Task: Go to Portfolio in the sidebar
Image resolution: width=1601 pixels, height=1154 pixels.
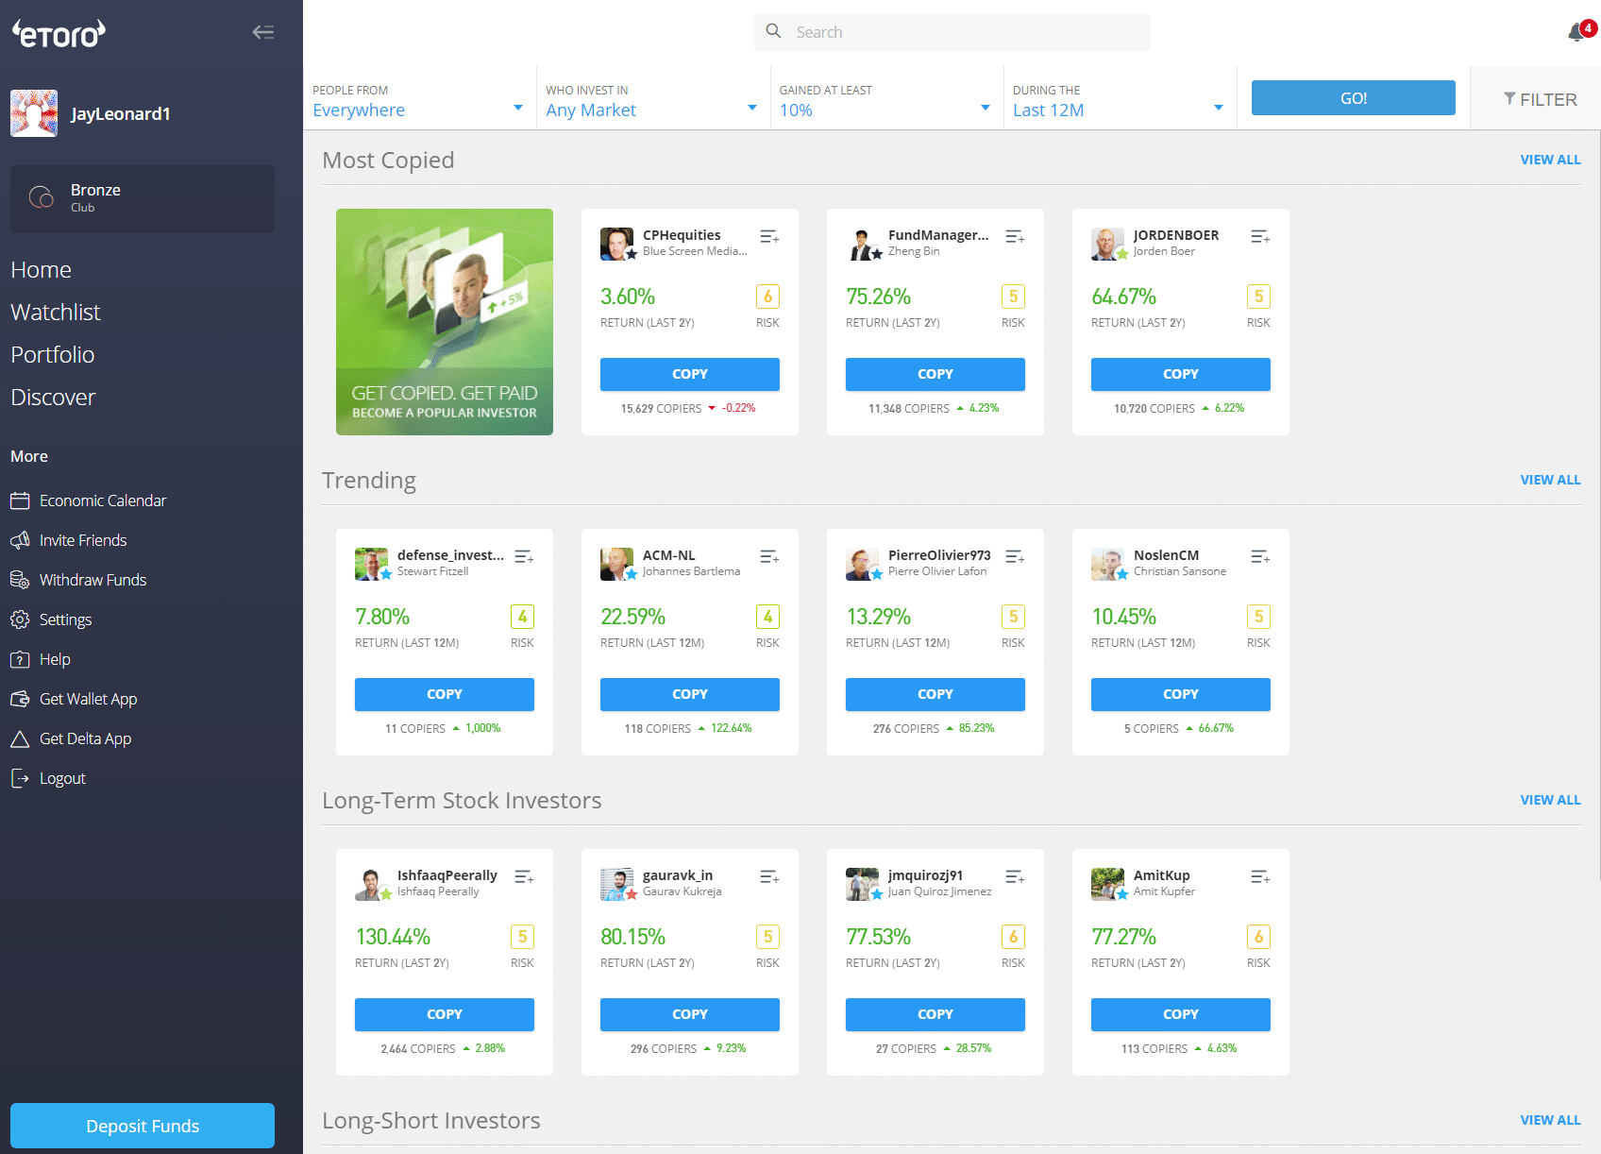Action: pyautogui.click(x=53, y=355)
